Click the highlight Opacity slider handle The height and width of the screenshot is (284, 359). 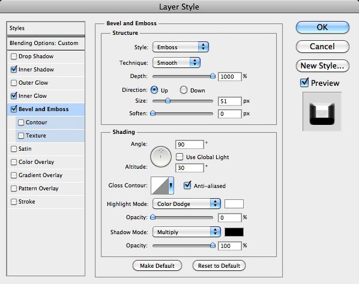pyautogui.click(x=152, y=217)
